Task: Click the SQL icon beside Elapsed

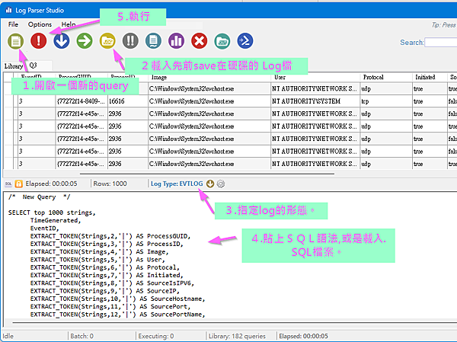Action: 8,184
